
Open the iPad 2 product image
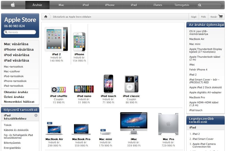[x=56, y=39]
